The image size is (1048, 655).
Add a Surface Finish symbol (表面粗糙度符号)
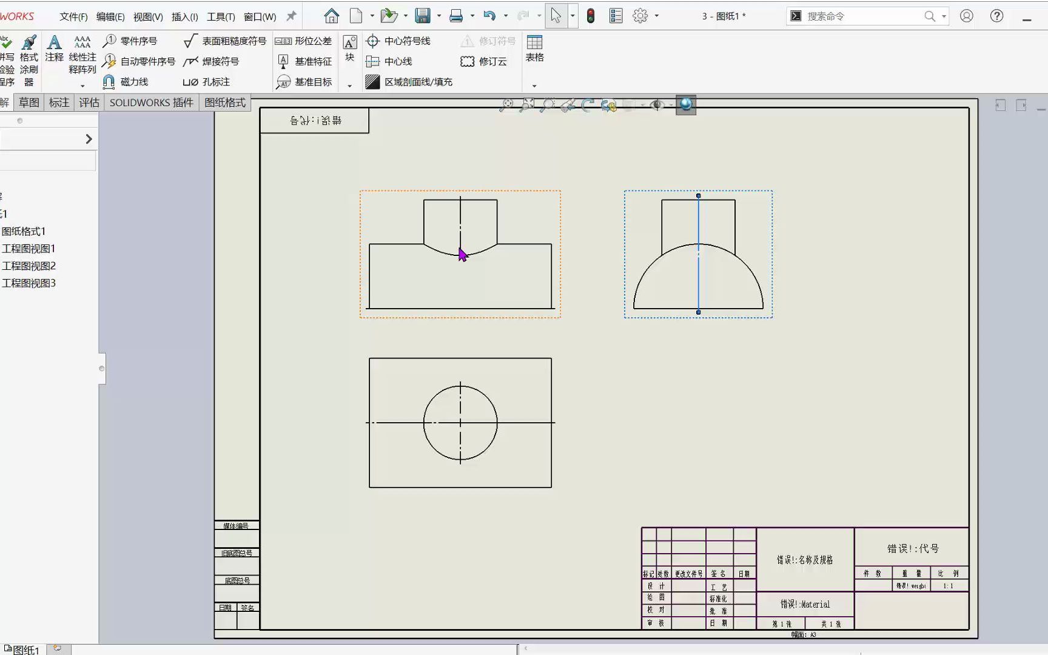(224, 41)
